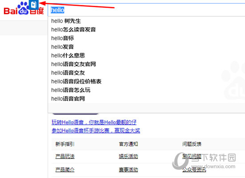Open the 产品玩法 link
The height and width of the screenshot is (178, 245).
coord(65,156)
